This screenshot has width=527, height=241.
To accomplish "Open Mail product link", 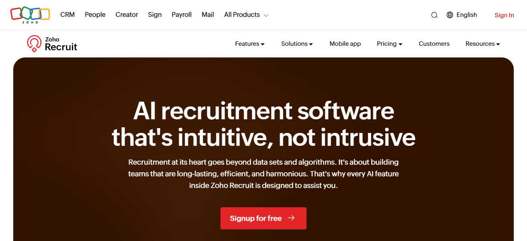I will pyautogui.click(x=208, y=15).
